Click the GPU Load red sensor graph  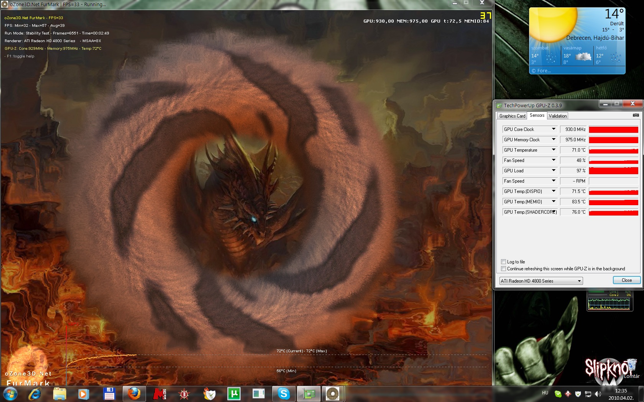[x=613, y=171]
